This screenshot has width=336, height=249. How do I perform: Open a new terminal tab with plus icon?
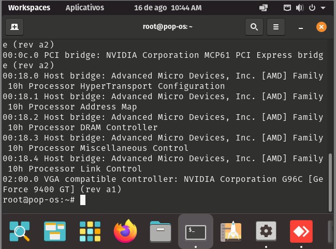[x=14, y=27]
